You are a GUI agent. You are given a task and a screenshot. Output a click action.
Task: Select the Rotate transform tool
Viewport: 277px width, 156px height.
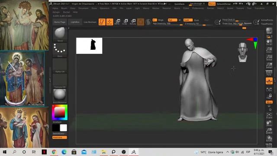pos(133,22)
